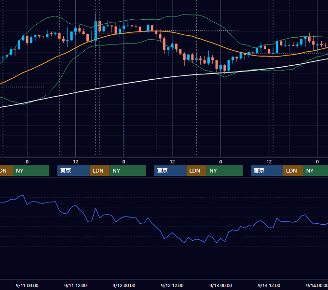328x290 pixels.
Task: Click the 9/12 00:00 date label
Action: pos(124,285)
